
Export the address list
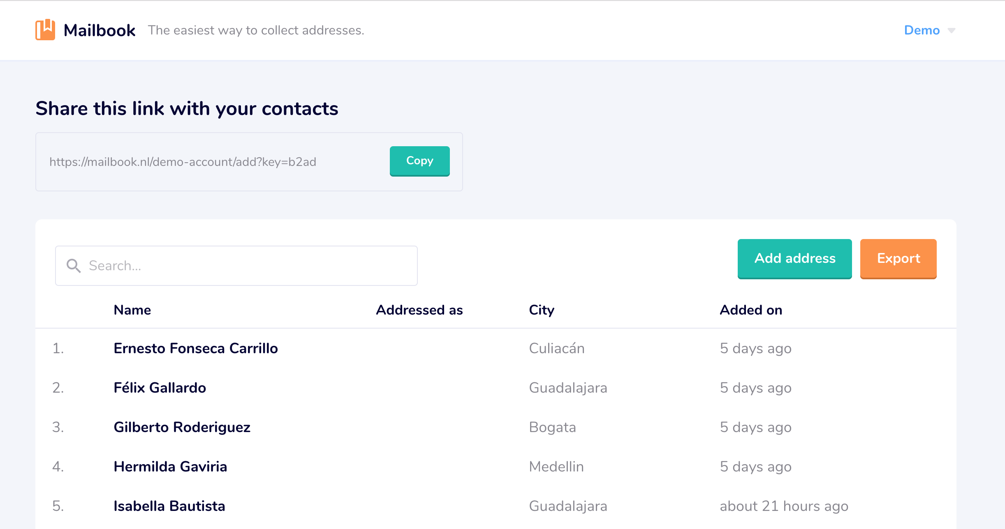coord(898,258)
